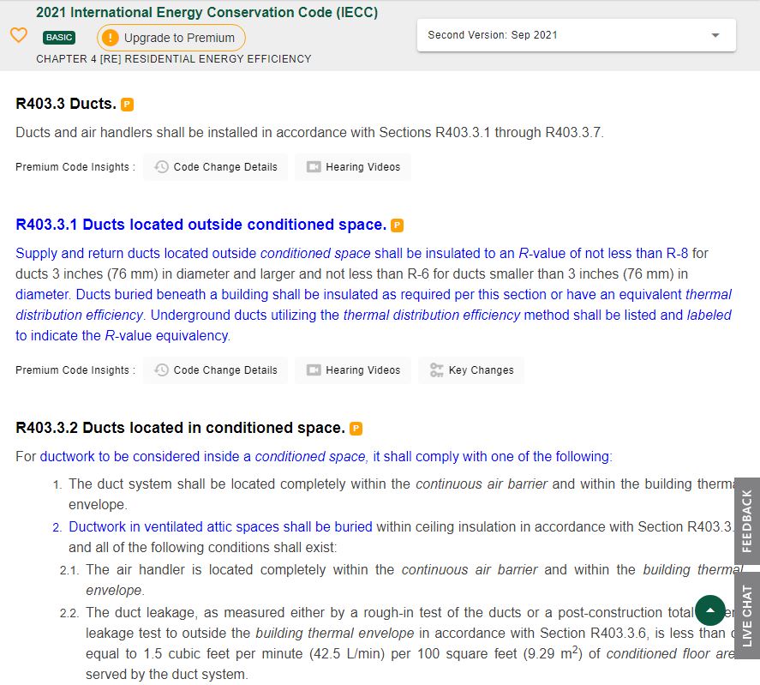Click Upgrade to Premium button
The image size is (760, 685).
point(171,38)
